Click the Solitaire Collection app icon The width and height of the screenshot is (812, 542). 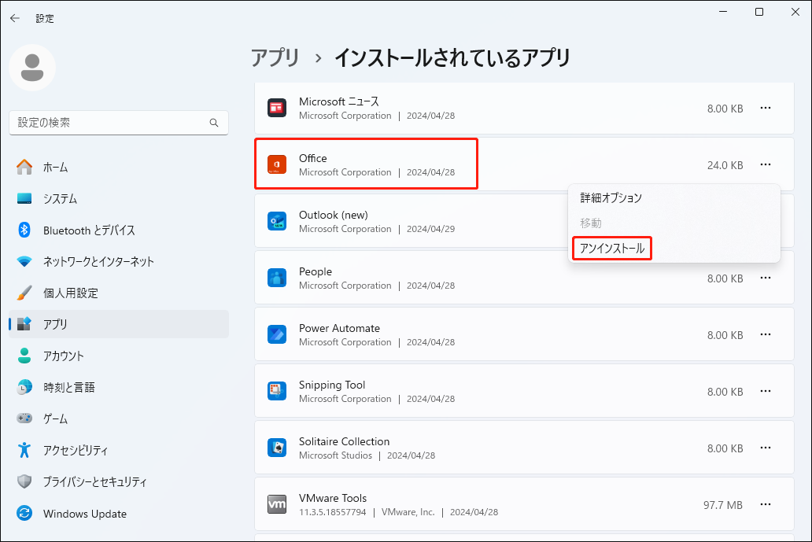[277, 448]
